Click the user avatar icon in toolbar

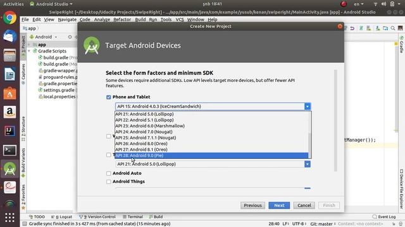point(400,28)
